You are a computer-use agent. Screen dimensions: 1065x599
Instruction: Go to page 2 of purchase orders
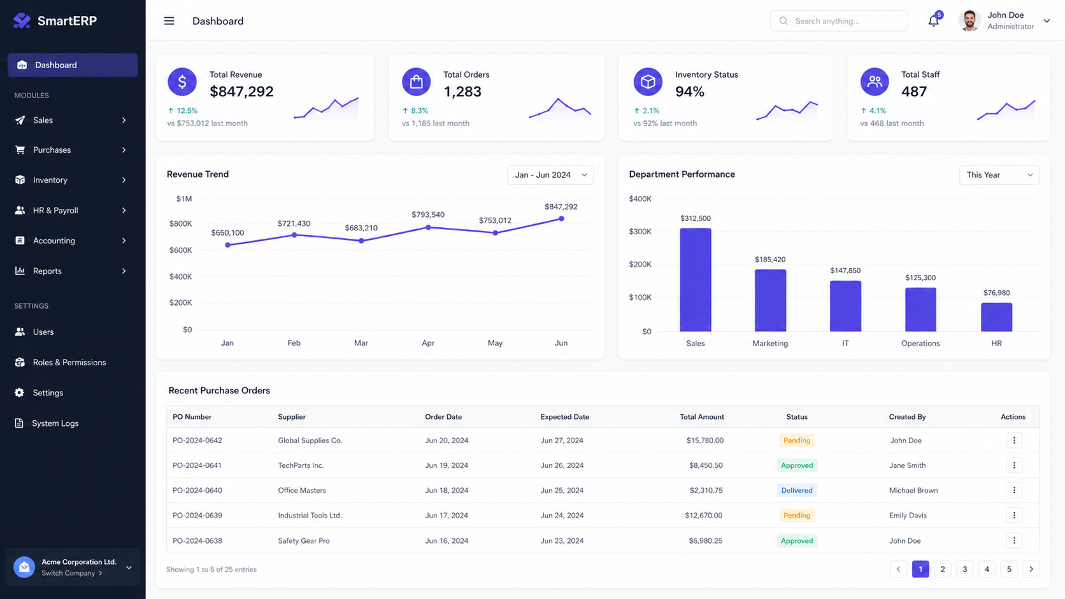[943, 569]
